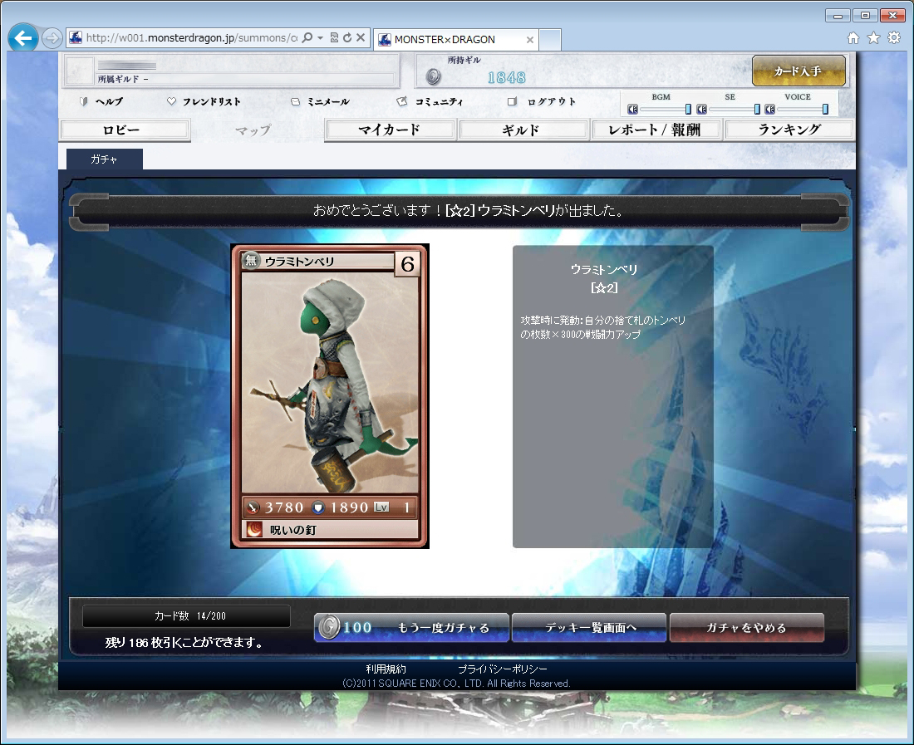Close the MONSTER×DRAGON browser tab

530,40
